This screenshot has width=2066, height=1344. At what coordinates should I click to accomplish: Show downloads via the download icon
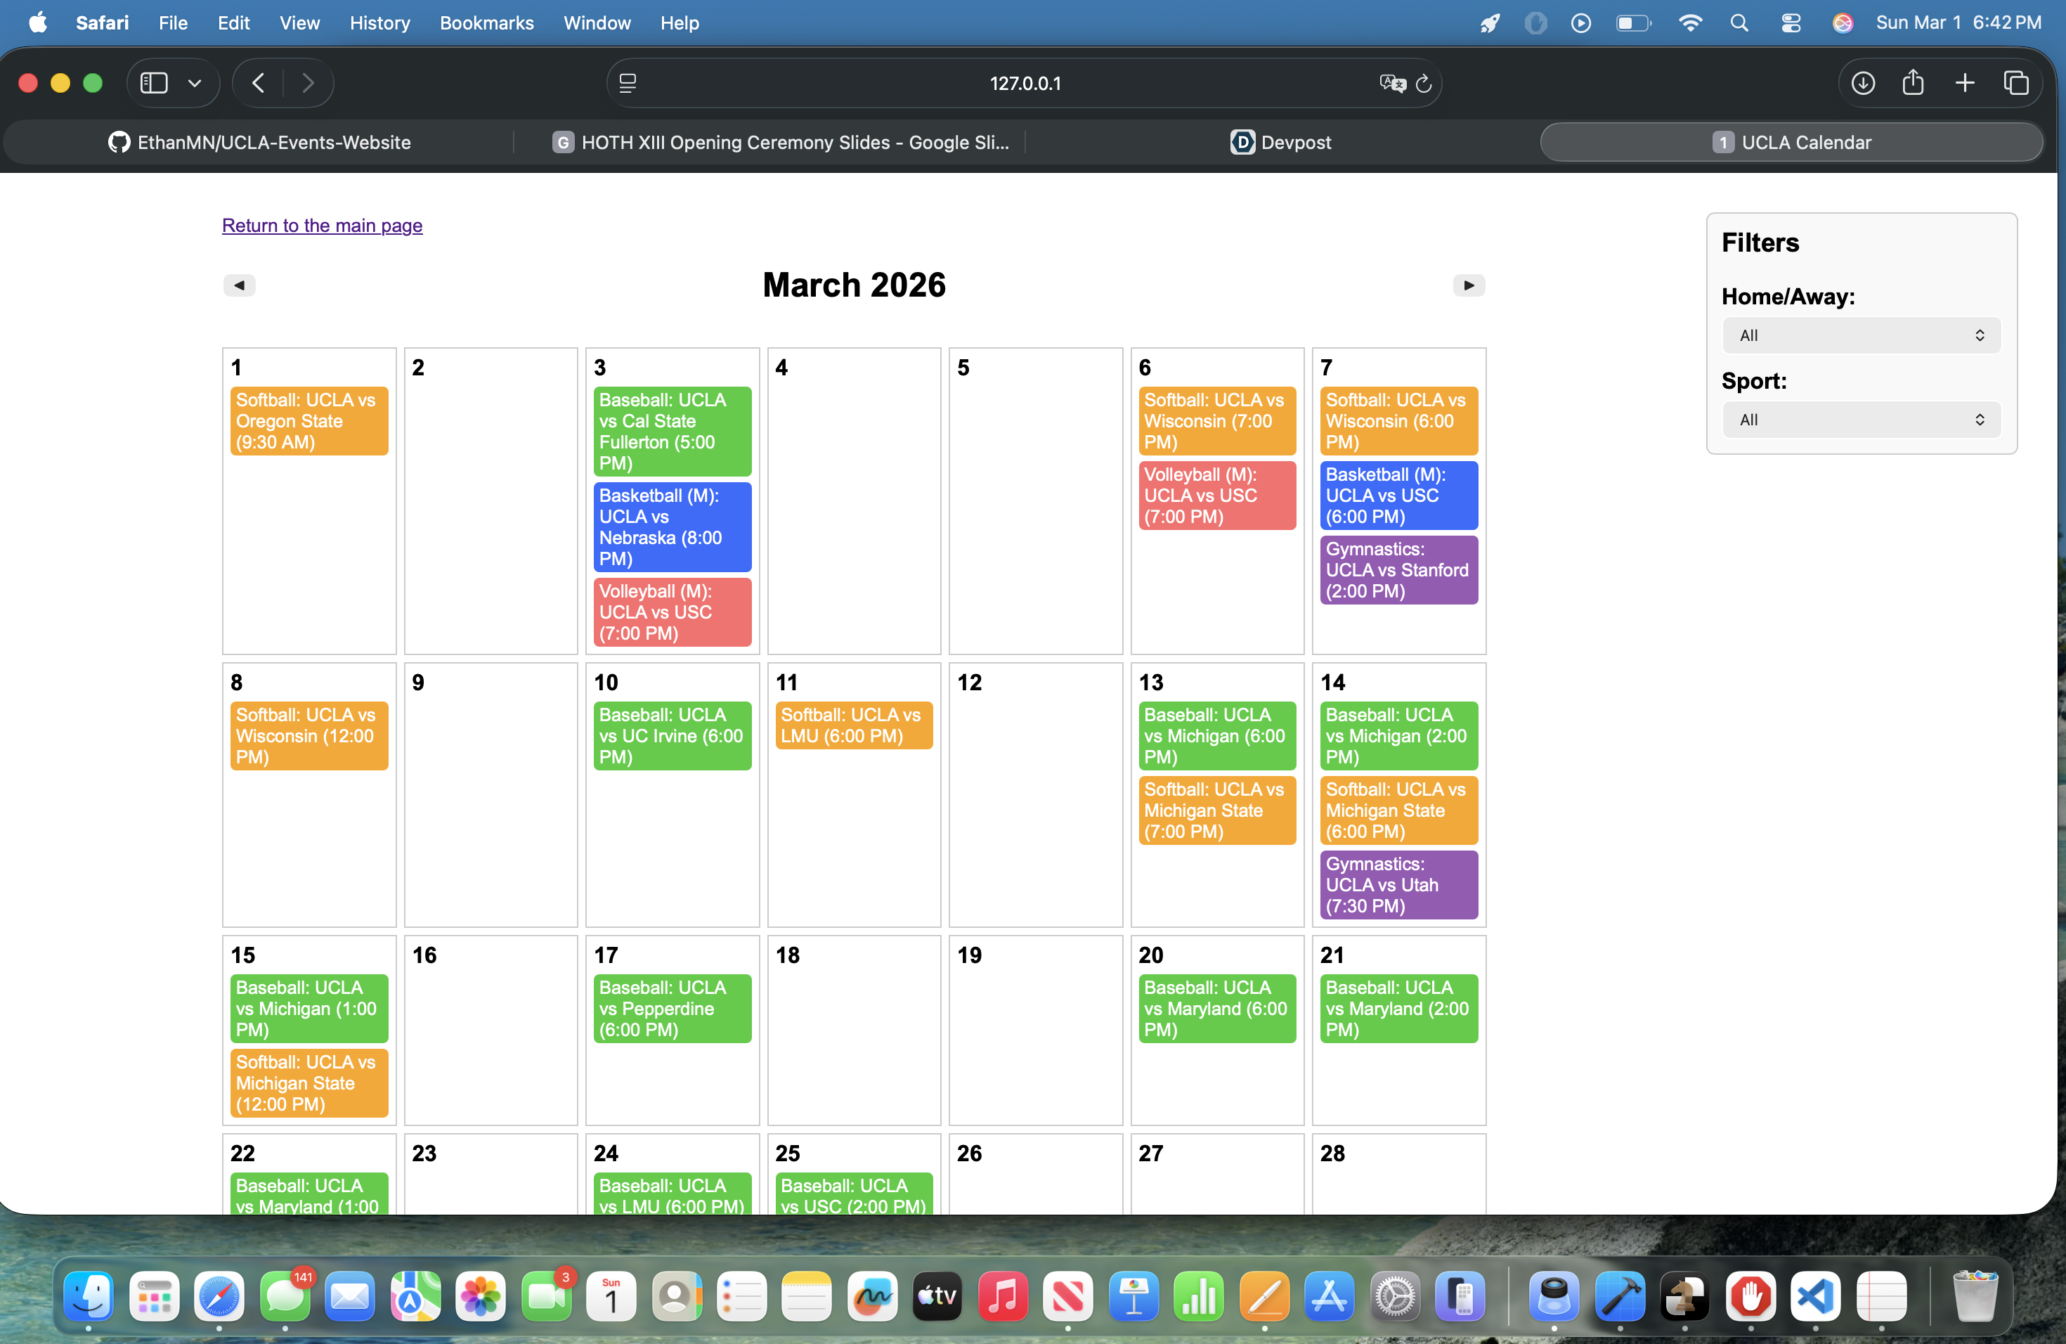[1863, 84]
